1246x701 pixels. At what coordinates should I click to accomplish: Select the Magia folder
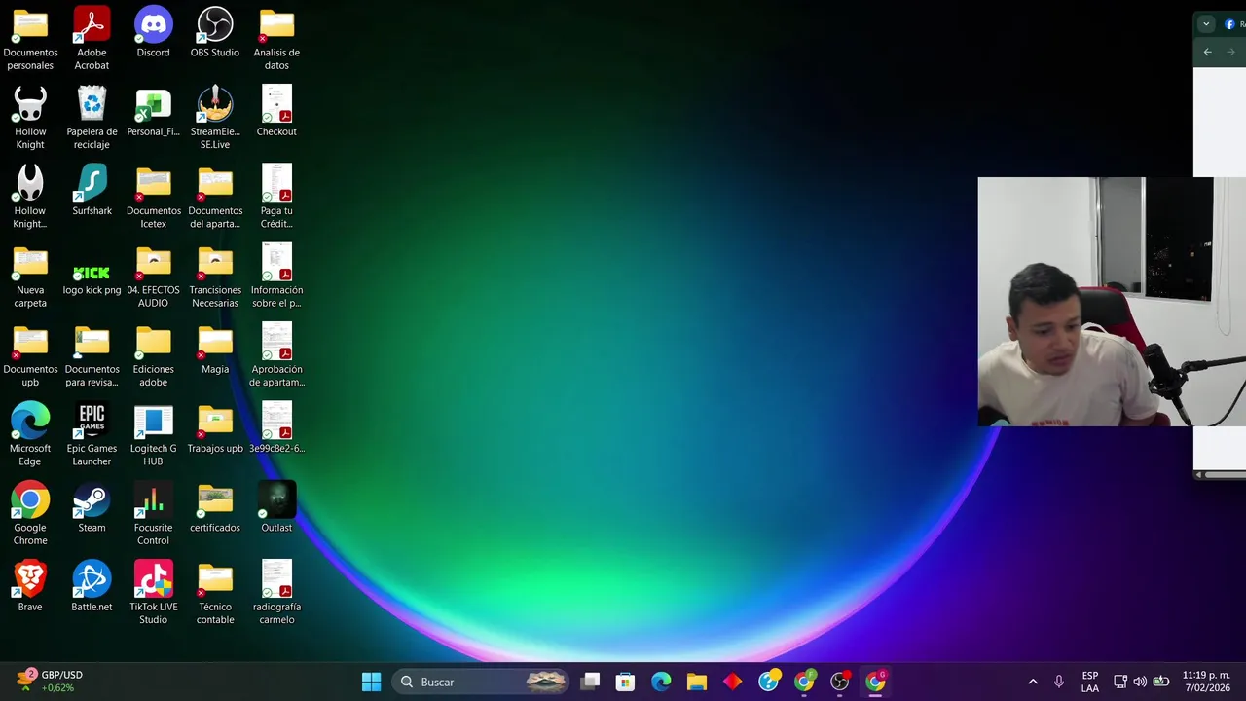tap(214, 349)
